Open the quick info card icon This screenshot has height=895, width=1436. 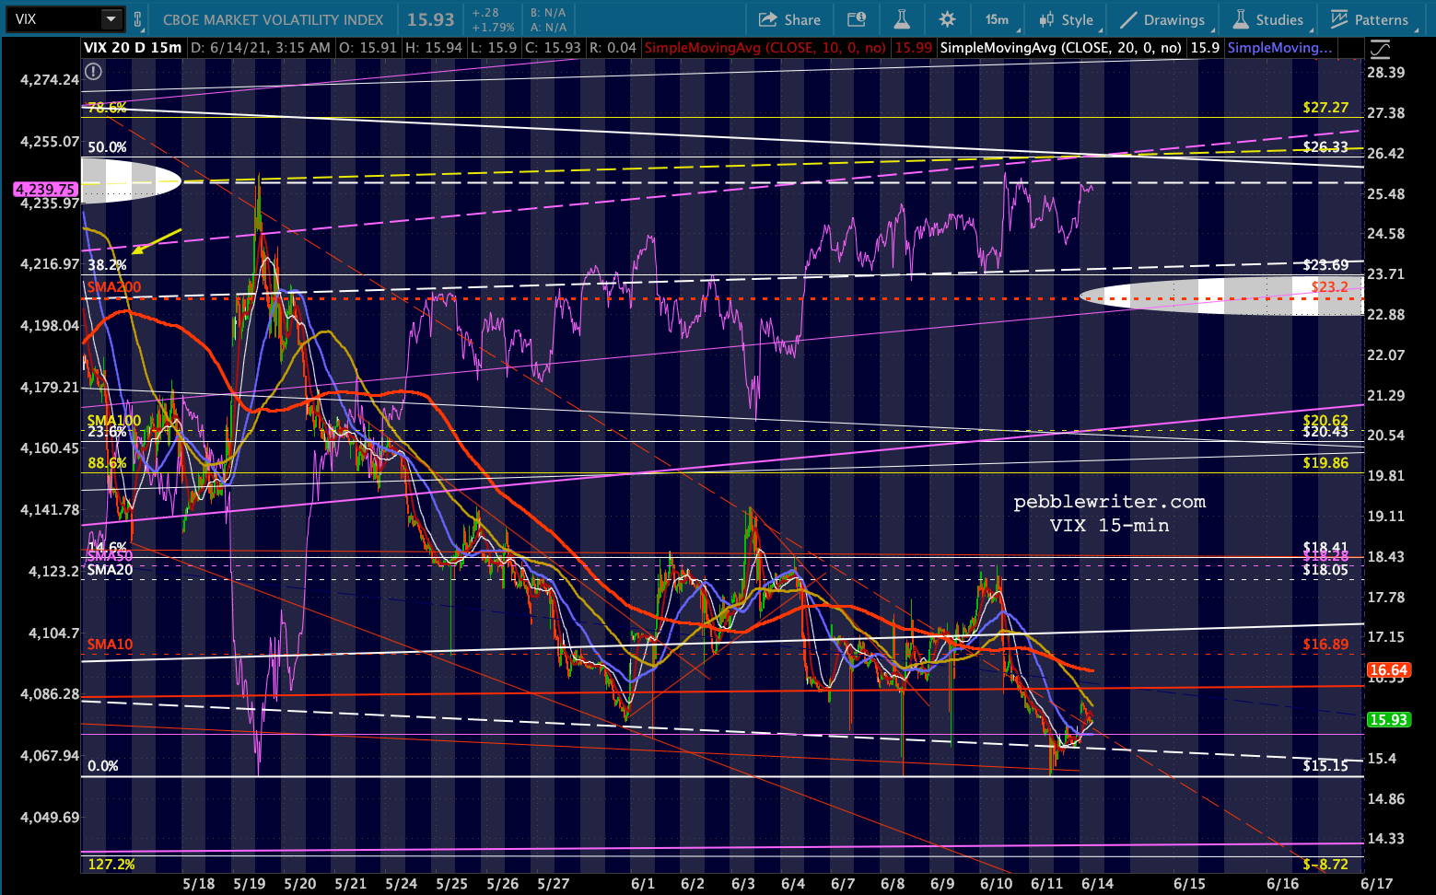click(x=857, y=19)
